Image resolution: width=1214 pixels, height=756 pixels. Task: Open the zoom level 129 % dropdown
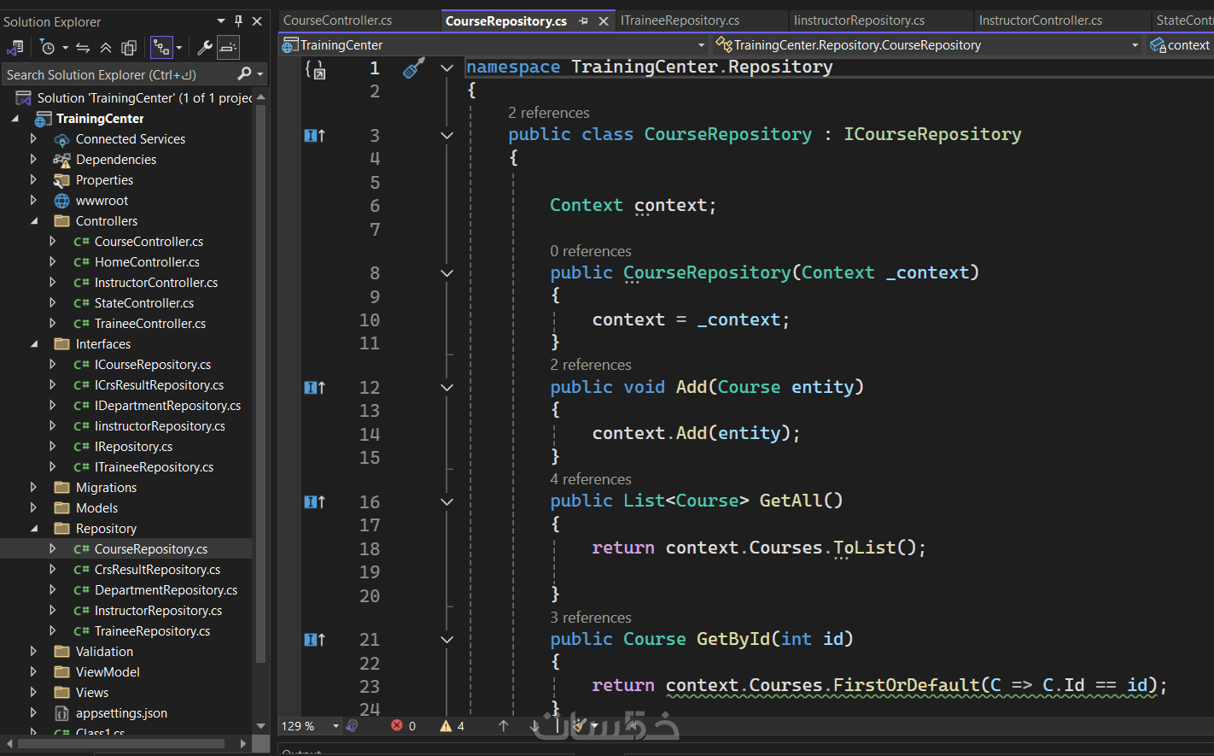pyautogui.click(x=336, y=726)
